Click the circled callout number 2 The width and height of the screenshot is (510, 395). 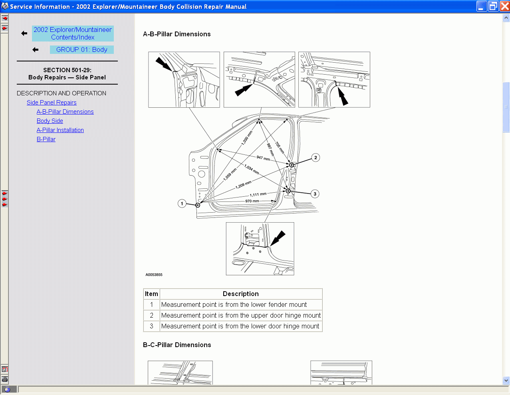(x=316, y=158)
